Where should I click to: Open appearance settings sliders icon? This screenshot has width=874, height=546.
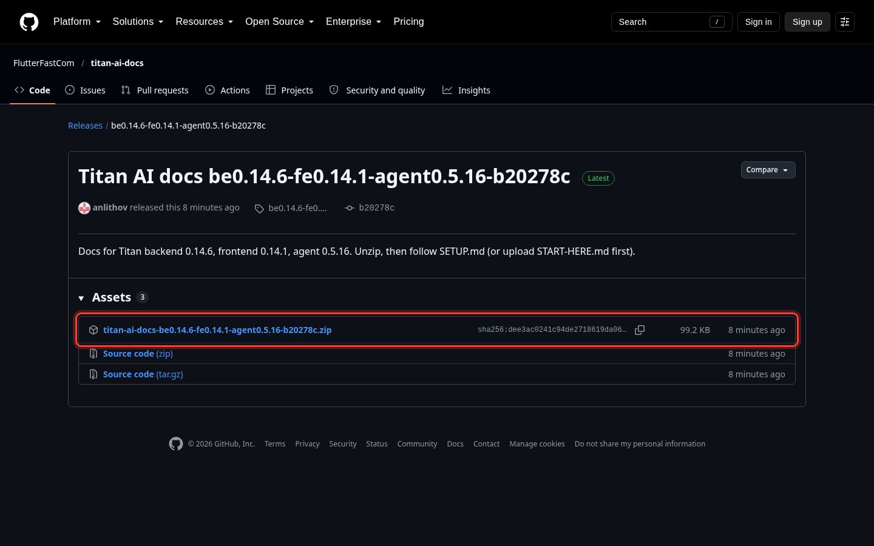click(845, 22)
